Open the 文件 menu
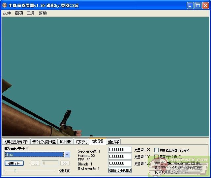Viewport: 211px width, 178px height. point(7,13)
